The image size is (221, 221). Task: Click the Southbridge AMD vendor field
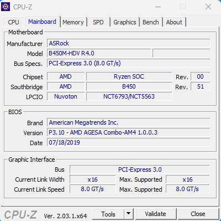click(66, 86)
